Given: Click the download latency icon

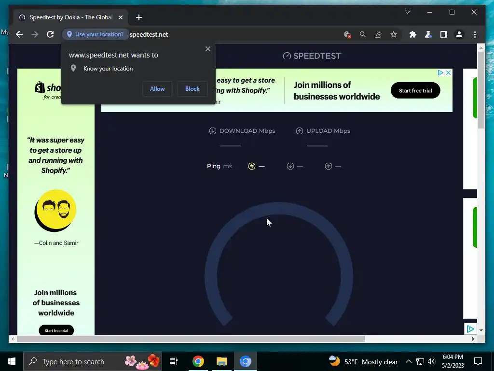Looking at the screenshot, I should pyautogui.click(x=290, y=166).
